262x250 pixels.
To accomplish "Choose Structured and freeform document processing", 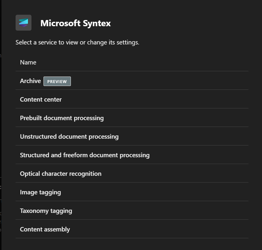I will (x=85, y=155).
